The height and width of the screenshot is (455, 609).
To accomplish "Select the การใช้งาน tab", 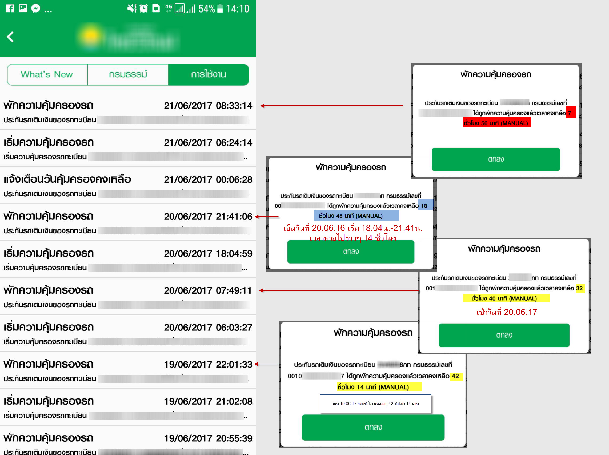I will (x=209, y=75).
